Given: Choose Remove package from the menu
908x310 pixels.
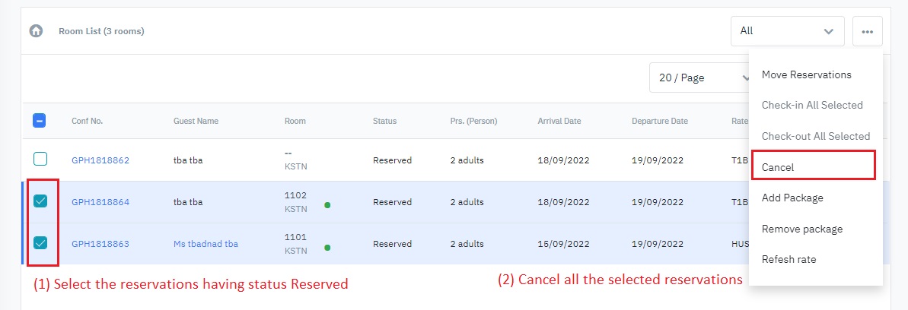Looking at the screenshot, I should 801,229.
